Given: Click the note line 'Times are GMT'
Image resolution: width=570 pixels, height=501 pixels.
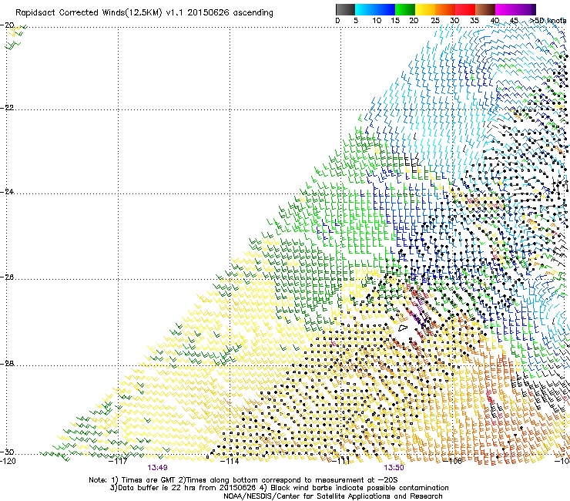Looking at the screenshot, I should tap(243, 480).
